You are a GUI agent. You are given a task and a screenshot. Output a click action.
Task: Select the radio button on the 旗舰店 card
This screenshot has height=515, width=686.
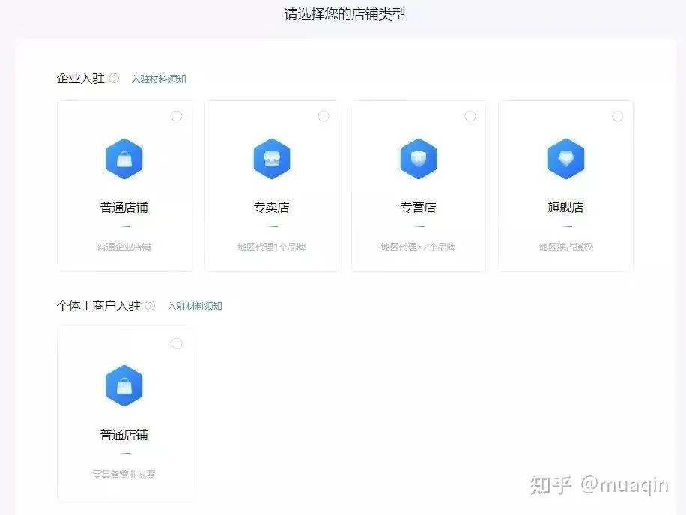click(x=618, y=116)
